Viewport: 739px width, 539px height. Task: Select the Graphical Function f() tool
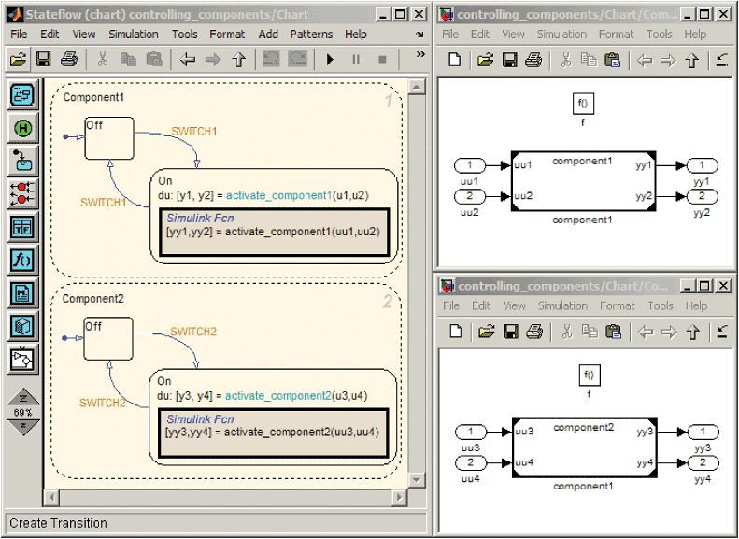pos(22,260)
